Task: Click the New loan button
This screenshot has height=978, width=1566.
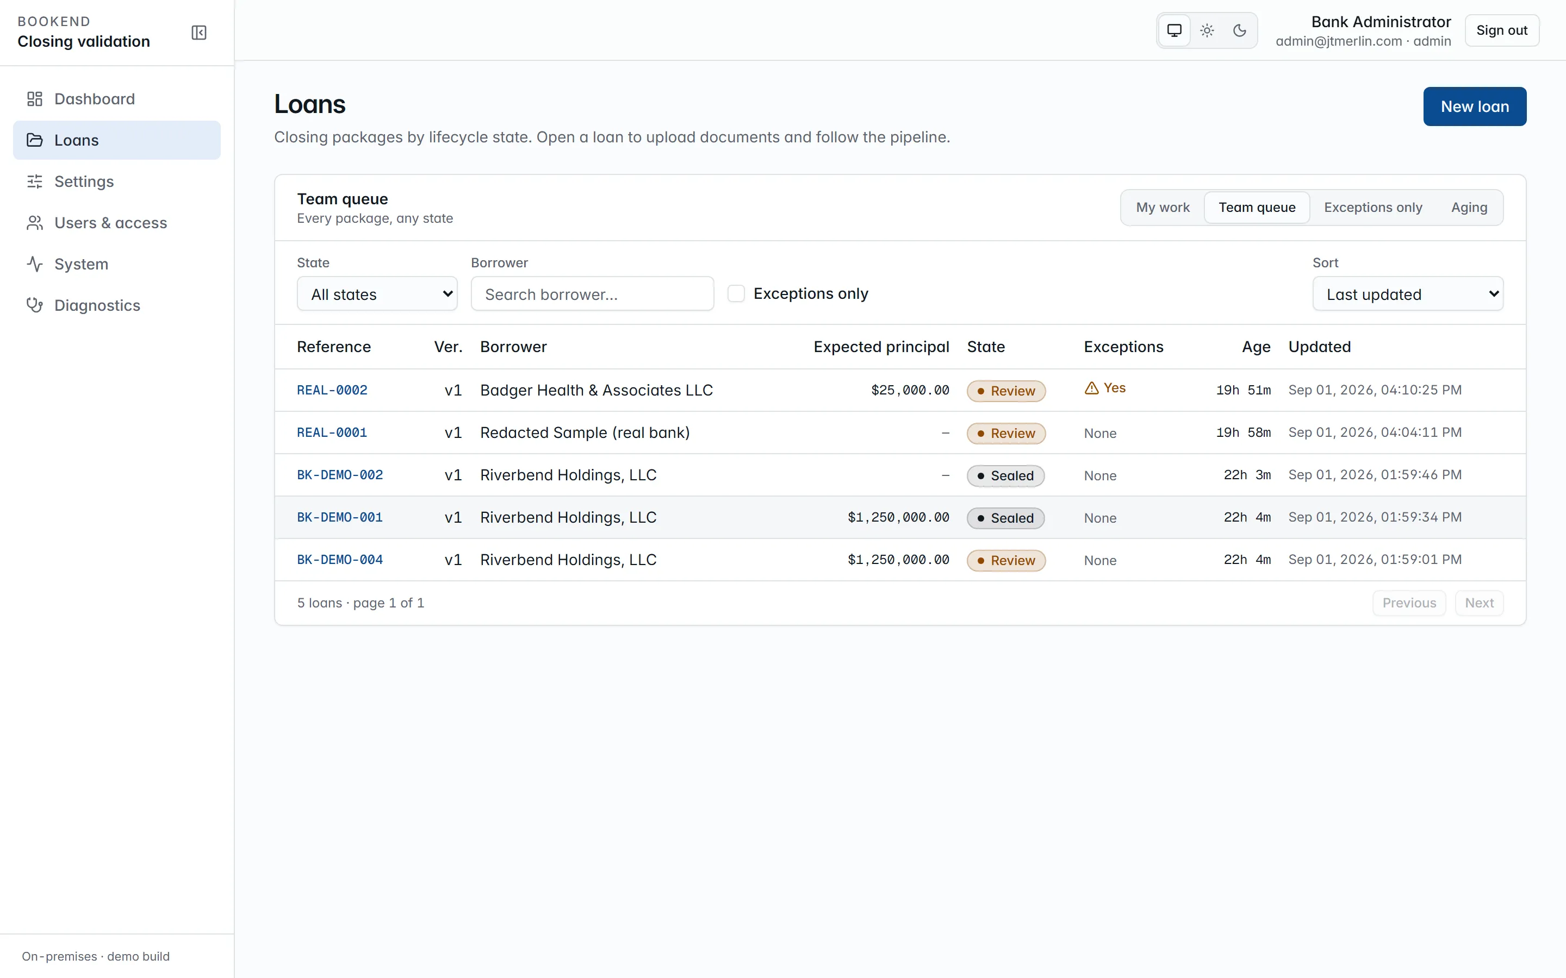Action: 1475,106
